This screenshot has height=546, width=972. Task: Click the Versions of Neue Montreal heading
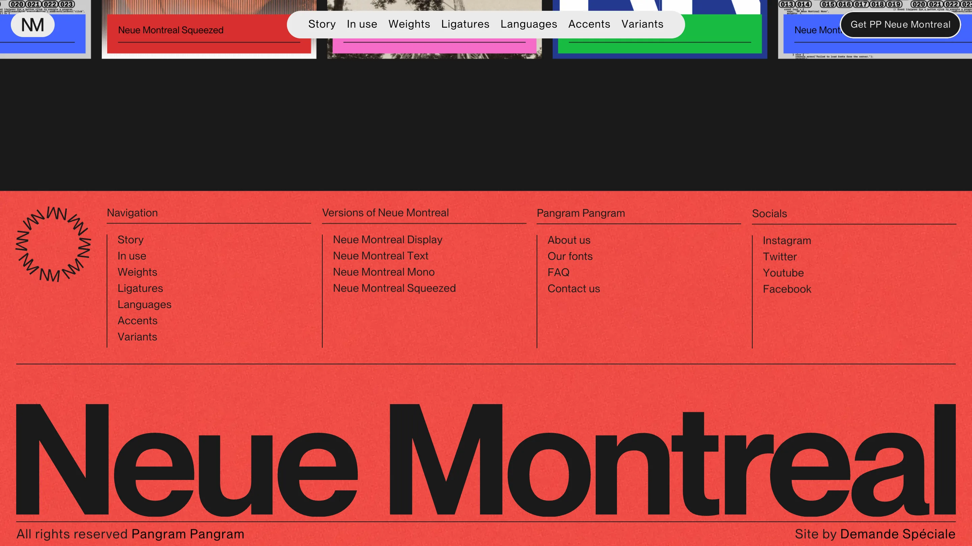coord(386,213)
